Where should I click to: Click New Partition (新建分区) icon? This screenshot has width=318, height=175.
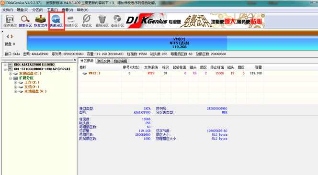(x=71, y=21)
